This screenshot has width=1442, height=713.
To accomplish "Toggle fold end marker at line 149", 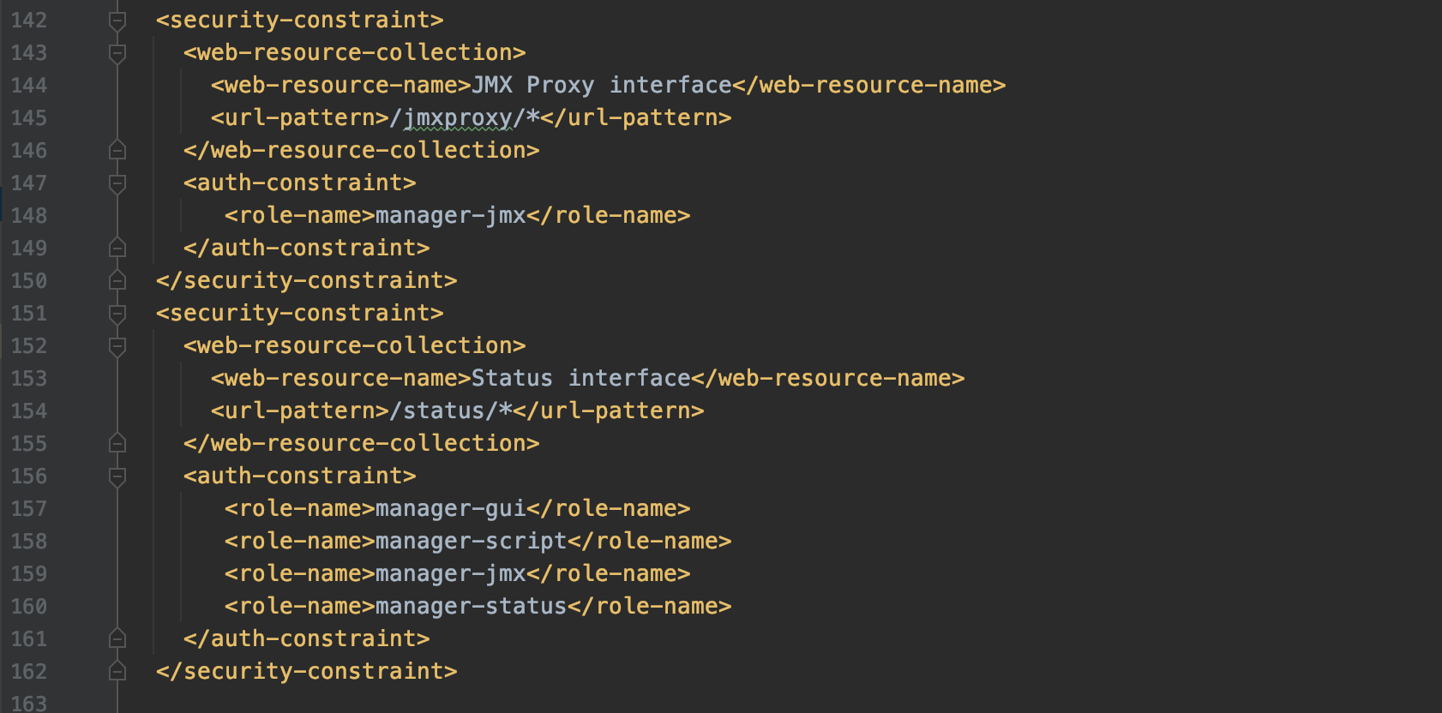I will 117,249.
